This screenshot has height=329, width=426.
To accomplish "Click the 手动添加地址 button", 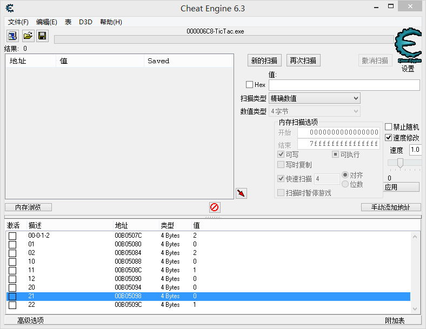I will (391, 207).
